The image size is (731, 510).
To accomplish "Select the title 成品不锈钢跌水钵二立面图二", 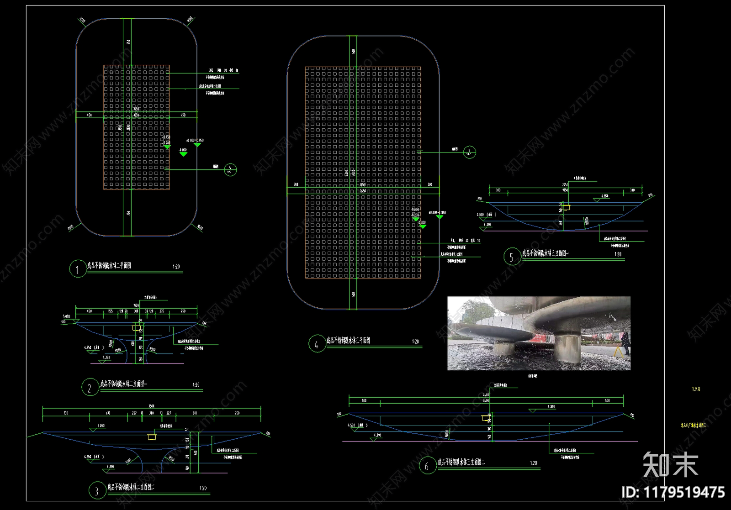I will [x=131, y=487].
